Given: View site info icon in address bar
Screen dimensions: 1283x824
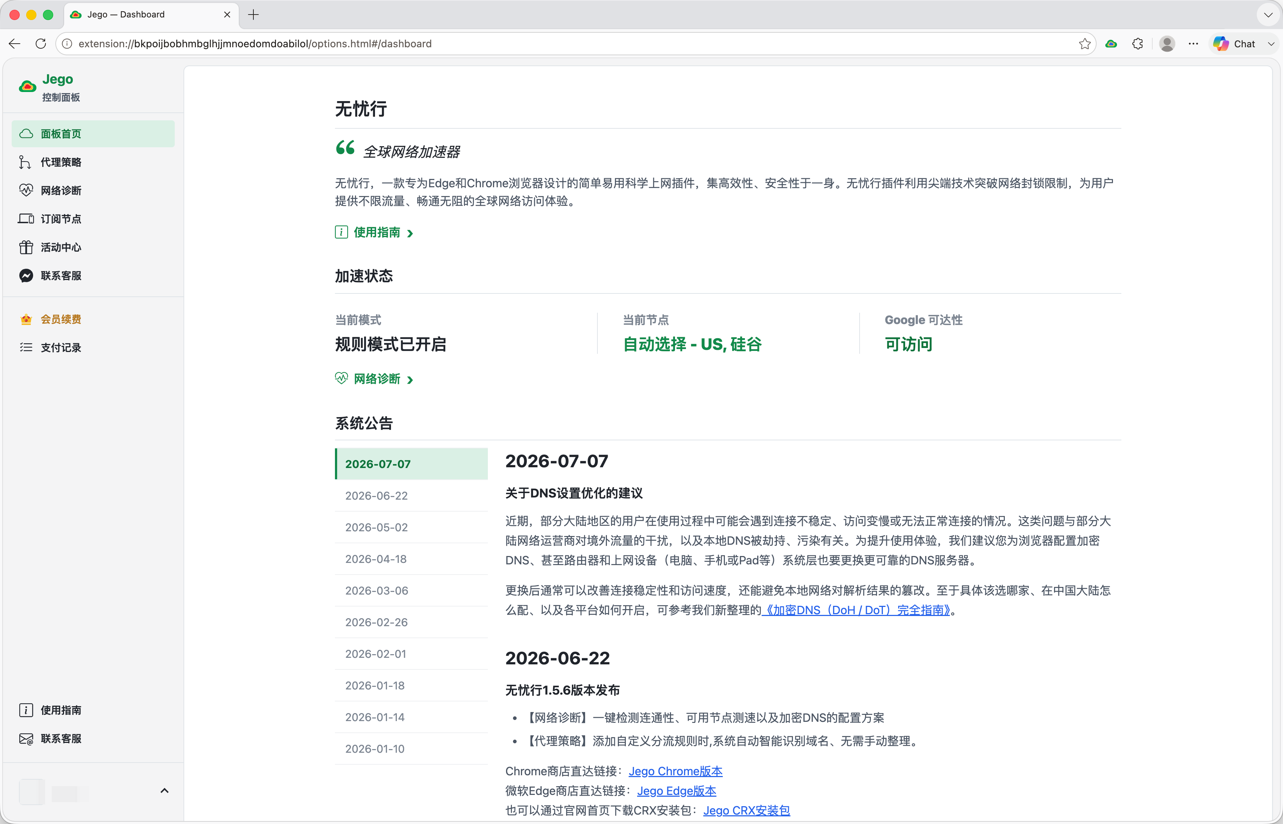Looking at the screenshot, I should [x=67, y=44].
